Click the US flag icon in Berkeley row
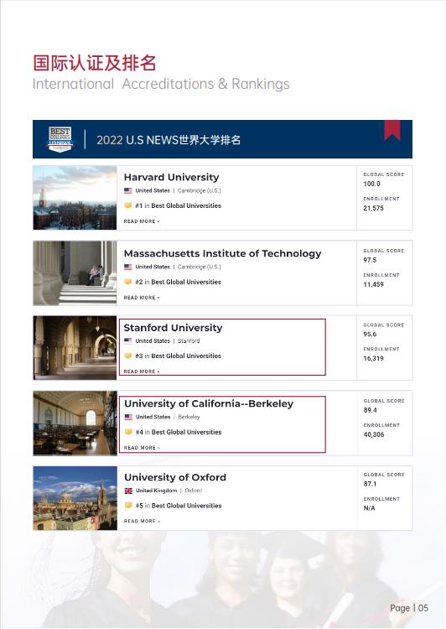 (128, 417)
